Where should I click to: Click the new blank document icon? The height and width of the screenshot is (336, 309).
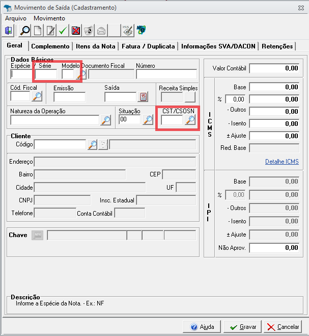tap(38, 31)
